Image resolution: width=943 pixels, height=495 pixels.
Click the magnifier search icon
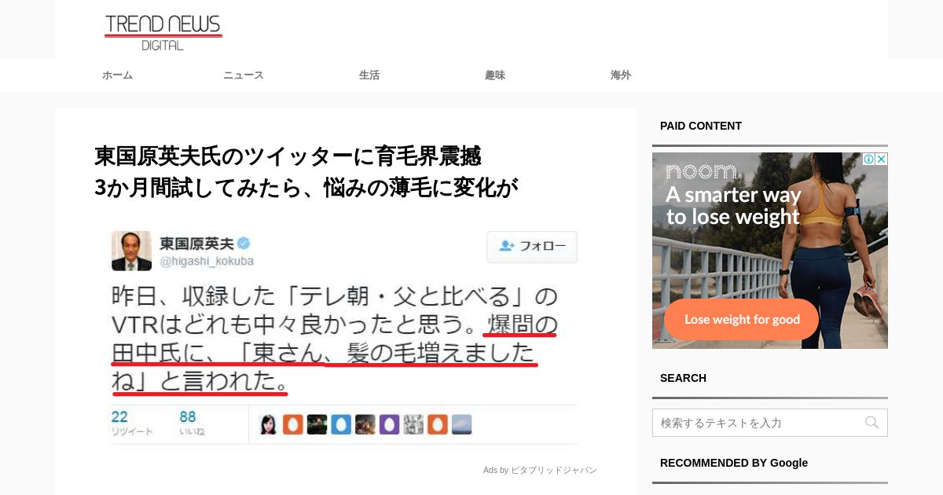click(x=871, y=423)
